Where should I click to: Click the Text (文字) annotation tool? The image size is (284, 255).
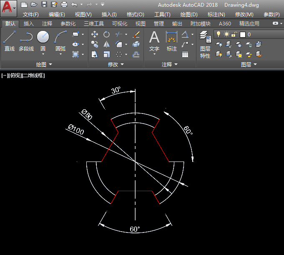tap(154, 41)
